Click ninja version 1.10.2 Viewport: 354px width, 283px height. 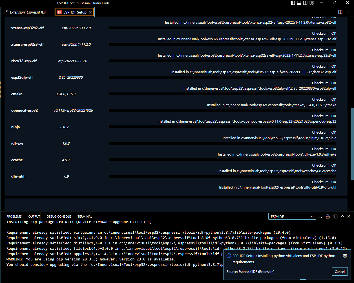(64, 127)
